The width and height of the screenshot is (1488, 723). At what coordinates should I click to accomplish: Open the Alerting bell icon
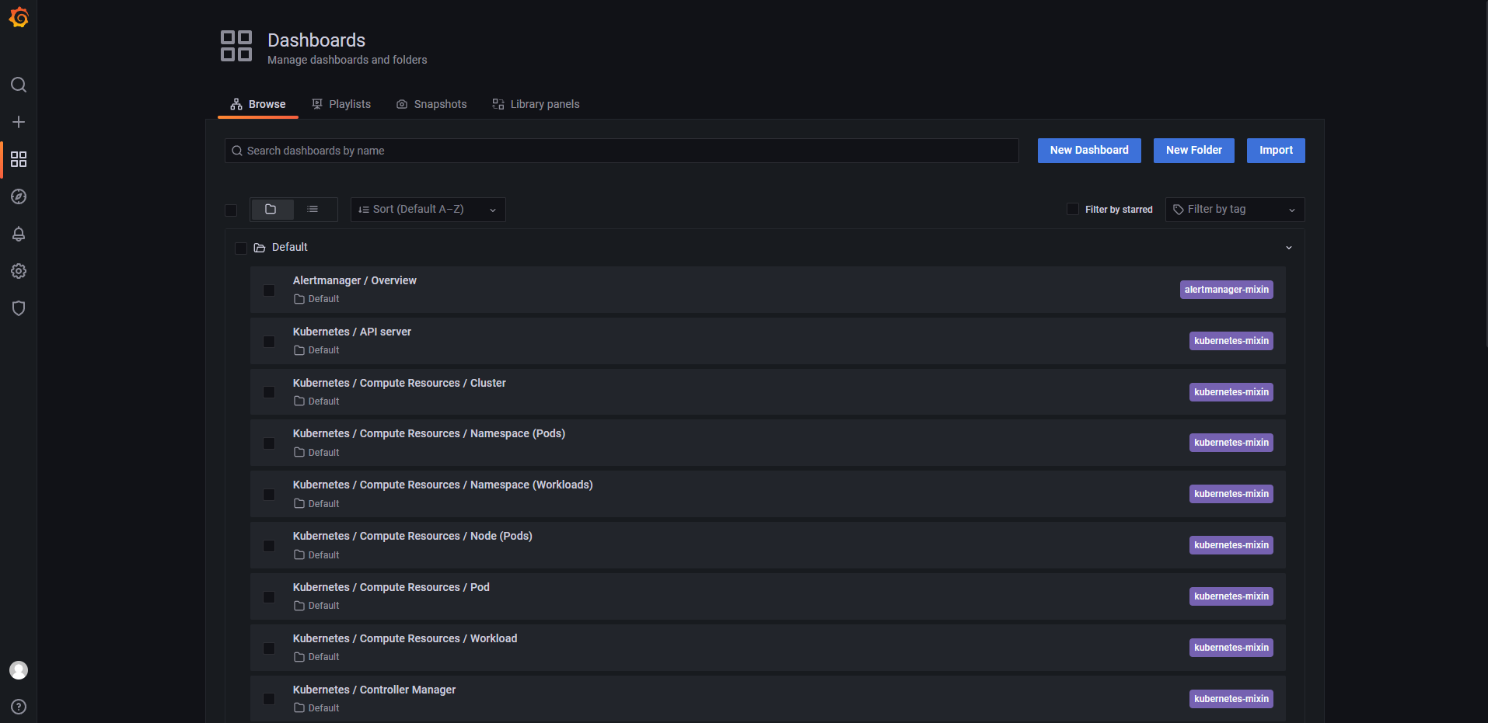19,234
